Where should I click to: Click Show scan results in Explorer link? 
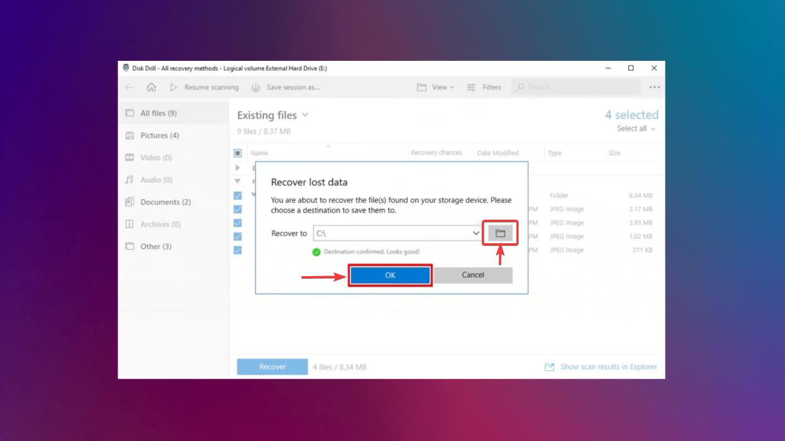click(x=601, y=367)
